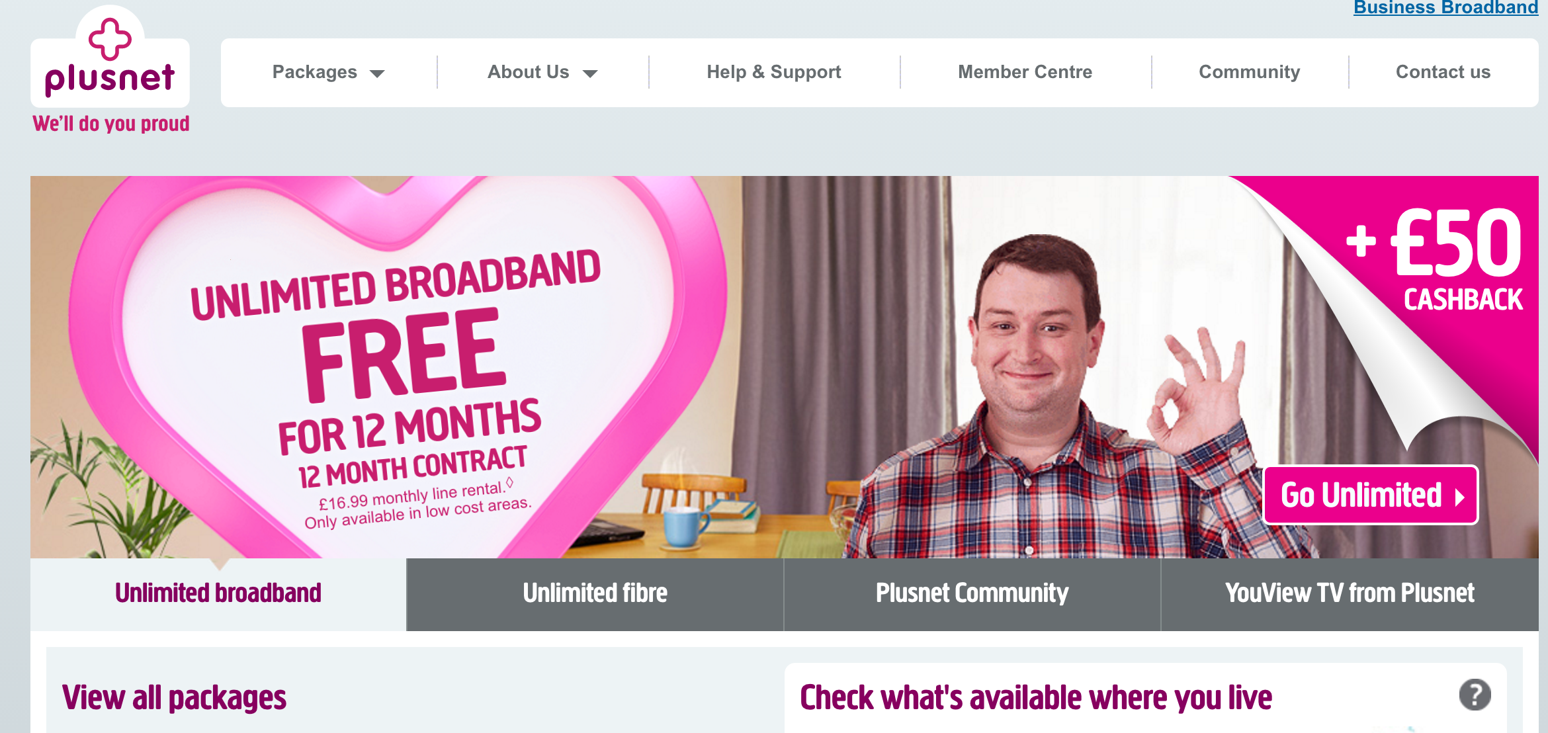
Task: Go to Help & Support
Action: pyautogui.click(x=774, y=72)
